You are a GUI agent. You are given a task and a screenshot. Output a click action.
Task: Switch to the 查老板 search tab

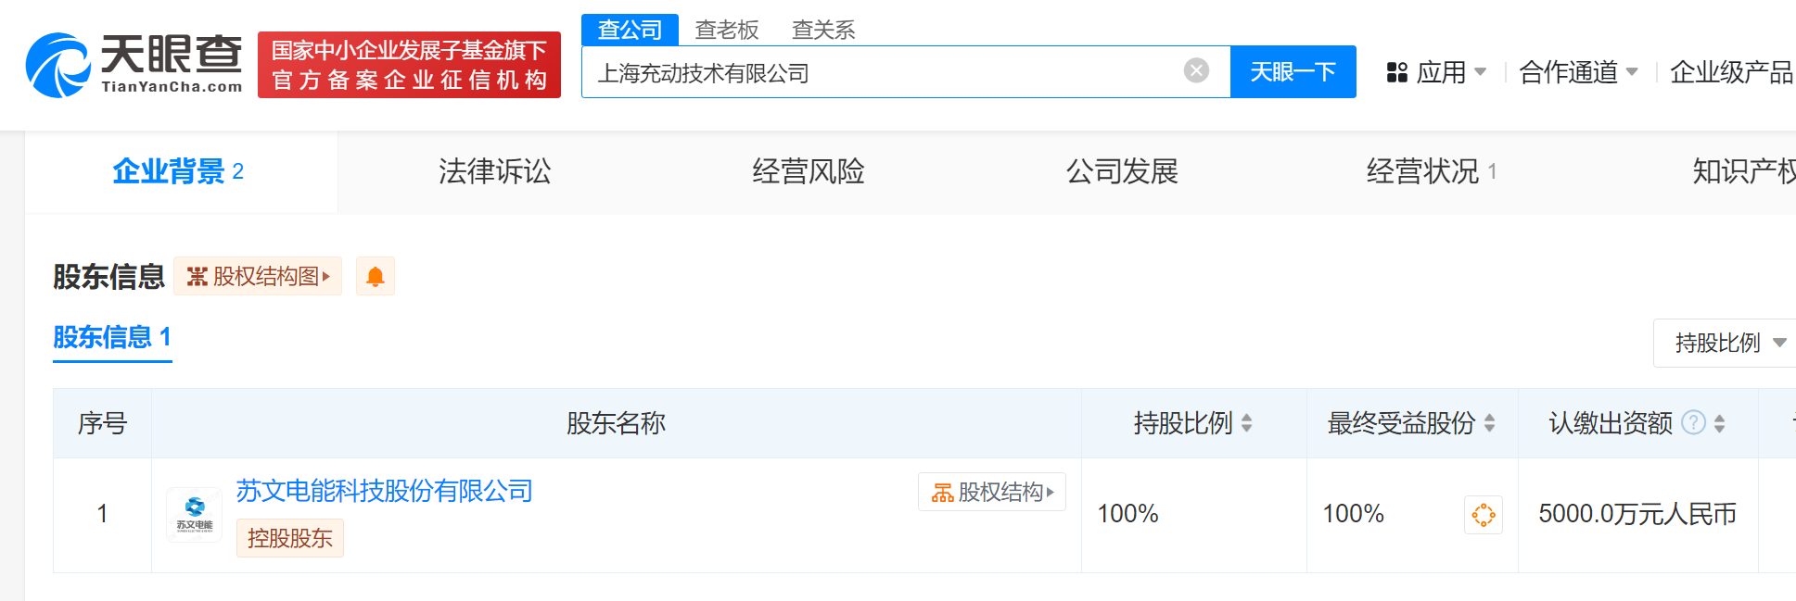point(727,30)
